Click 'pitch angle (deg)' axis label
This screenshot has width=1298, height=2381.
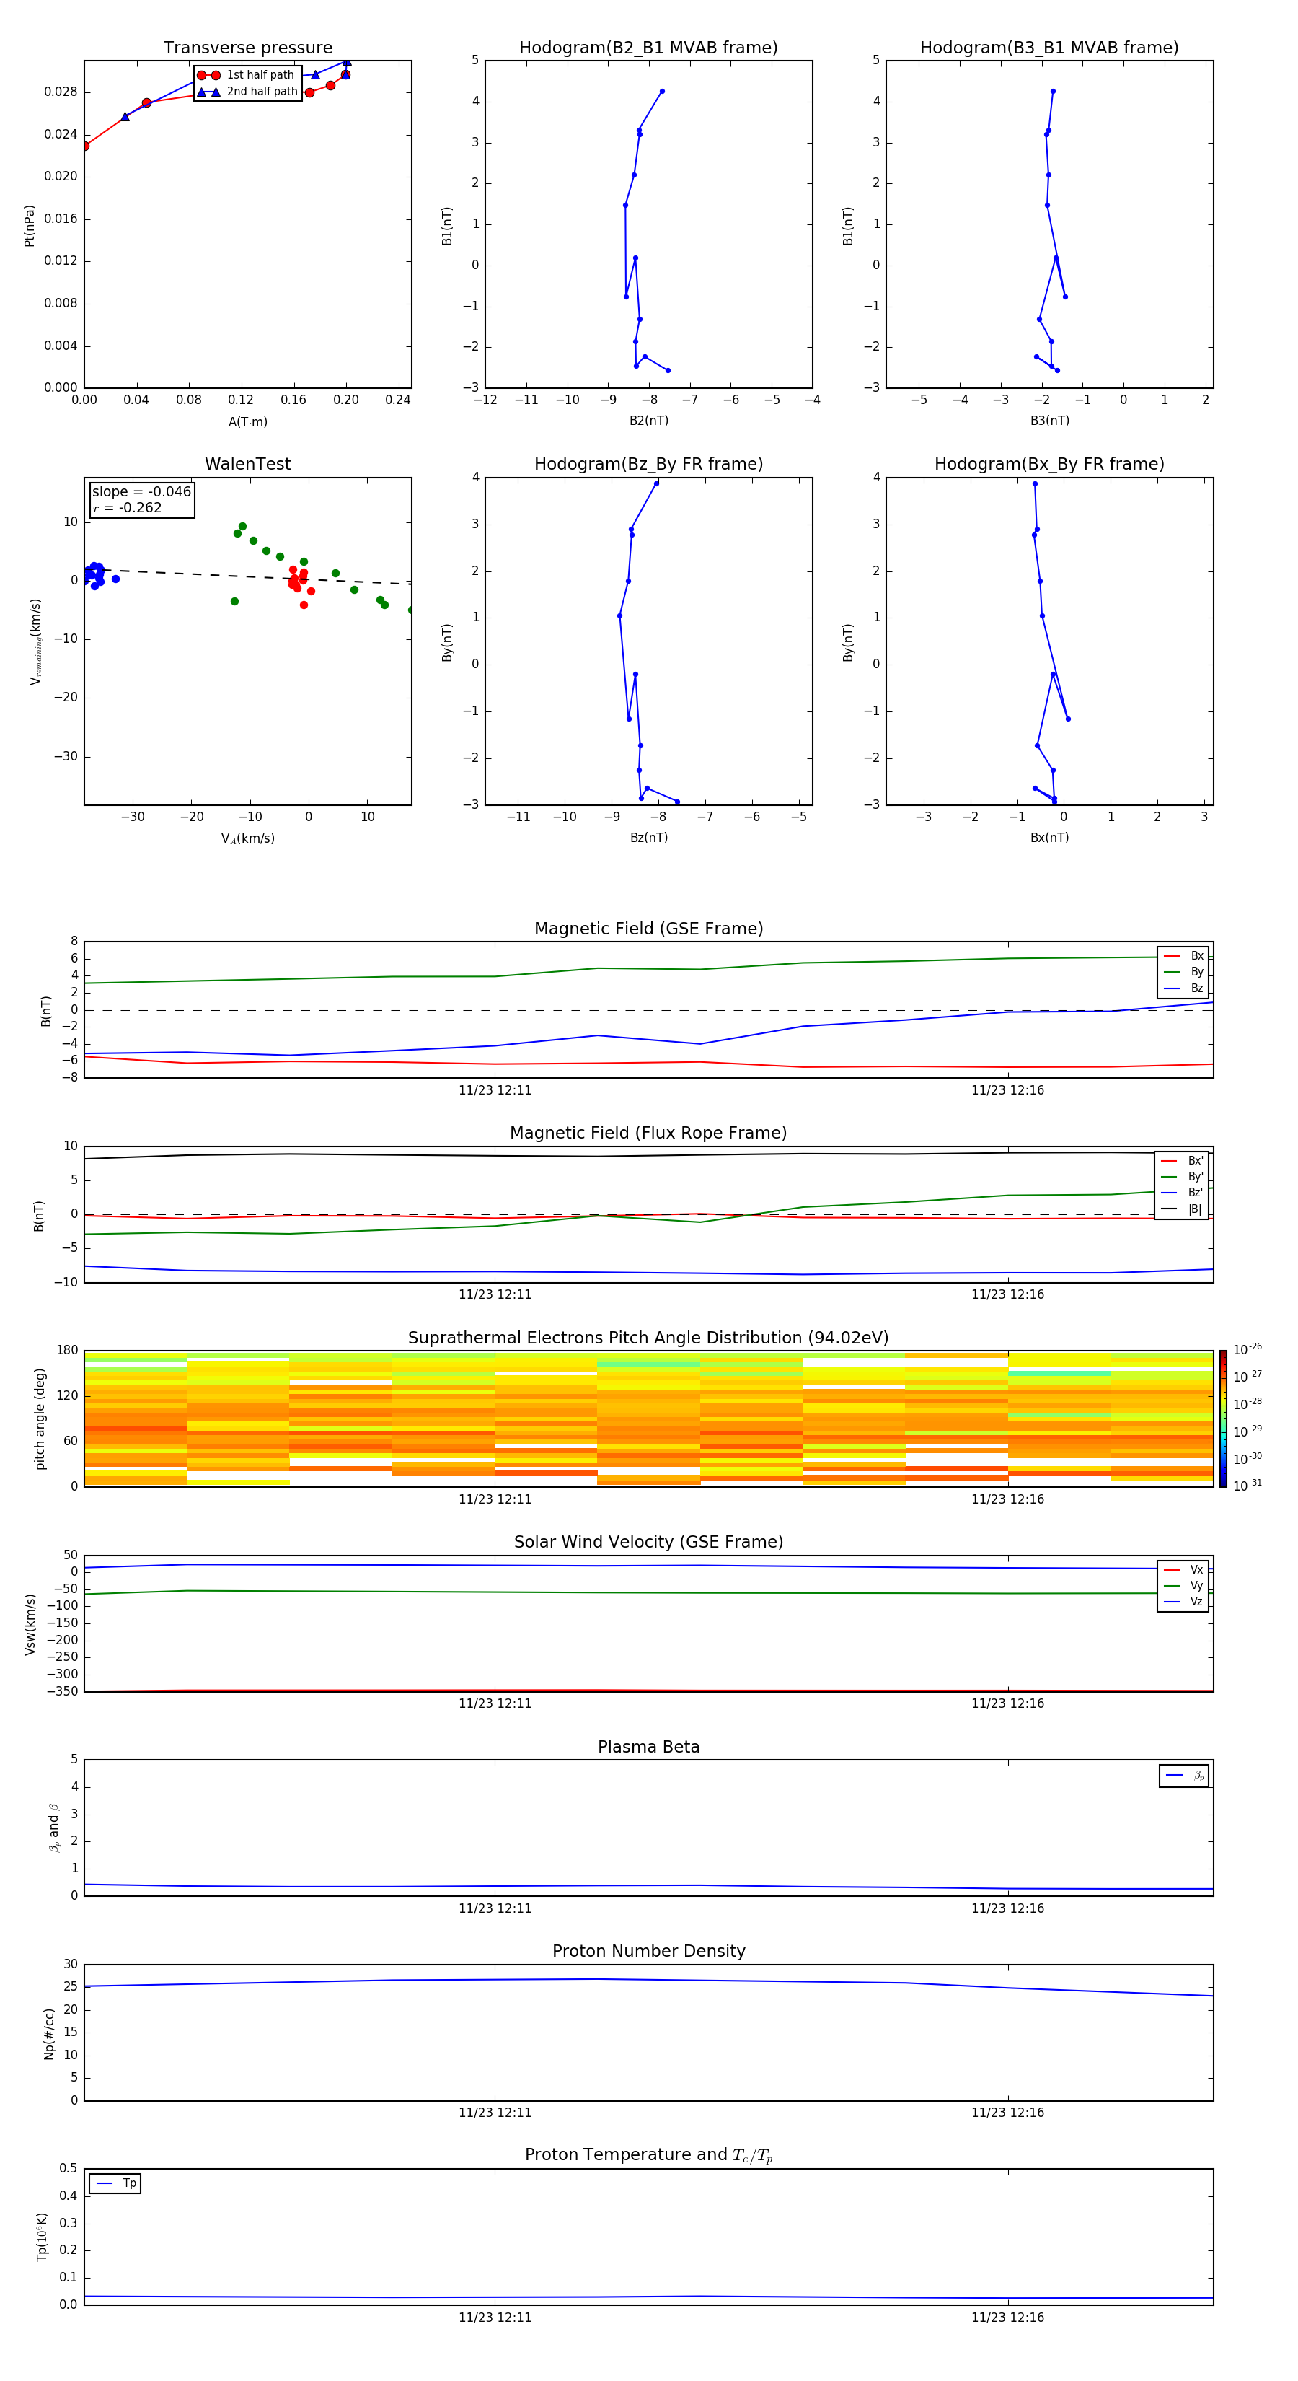pos(40,1418)
